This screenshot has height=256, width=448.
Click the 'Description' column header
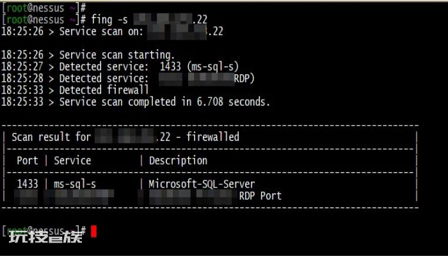pos(178,161)
